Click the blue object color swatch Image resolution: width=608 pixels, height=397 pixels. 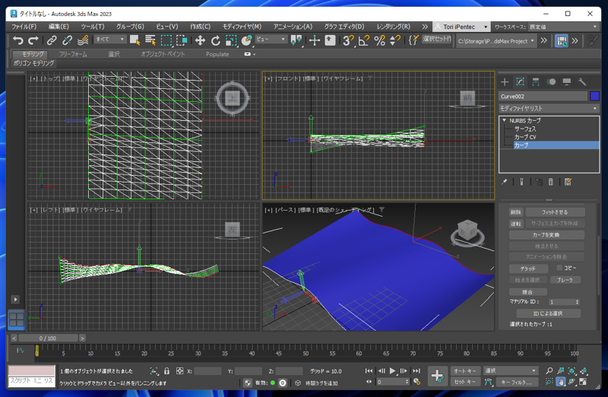pos(594,97)
